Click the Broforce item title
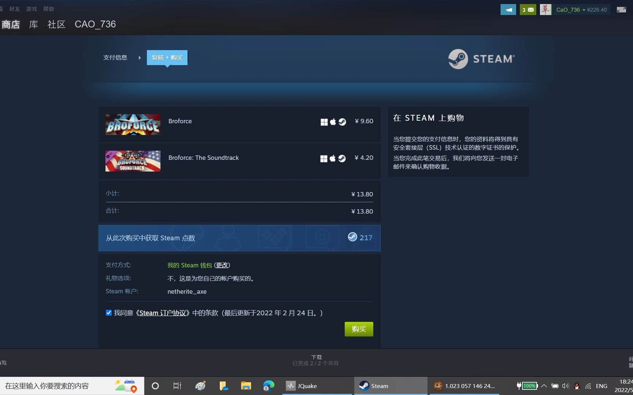This screenshot has width=633, height=395. pos(180,121)
